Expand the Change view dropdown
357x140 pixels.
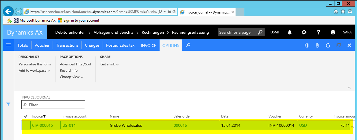point(71,77)
